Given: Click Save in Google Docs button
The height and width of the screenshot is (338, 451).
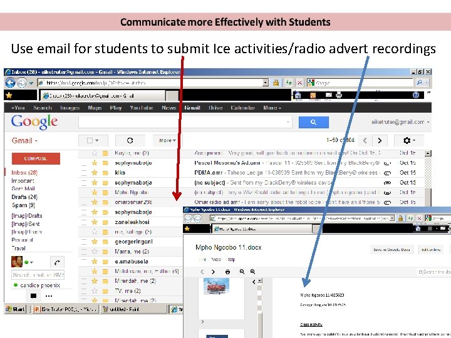Looking at the screenshot, I should pyautogui.click(x=391, y=250).
